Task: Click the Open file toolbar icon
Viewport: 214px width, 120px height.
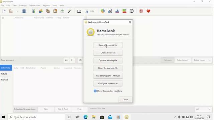Action: point(11,11)
